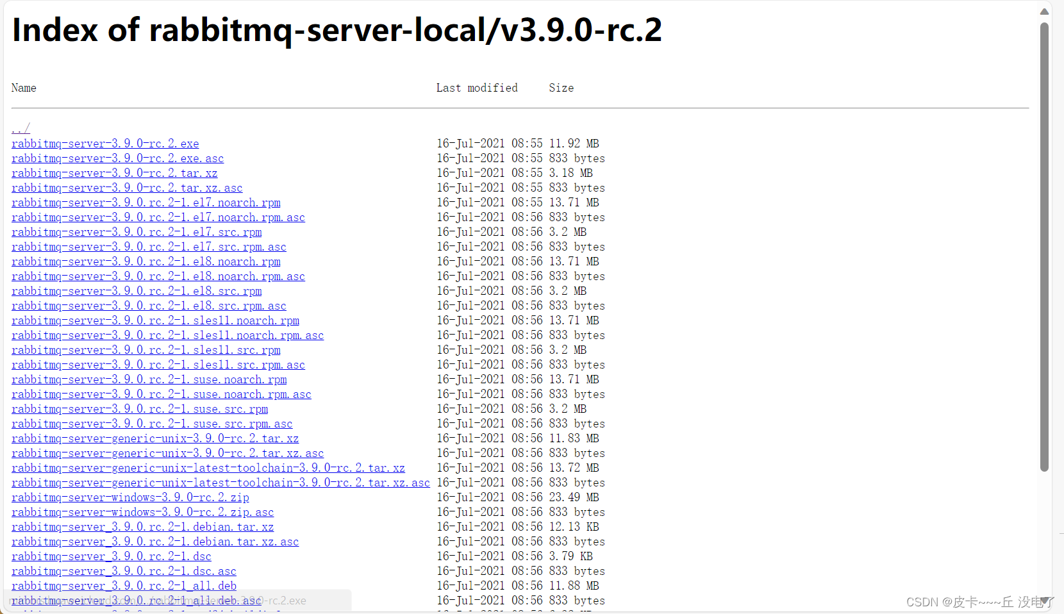The height and width of the screenshot is (614, 1064).
Task: Open the generic-unix-latest-toolchain tar.xz link
Action: (208, 468)
